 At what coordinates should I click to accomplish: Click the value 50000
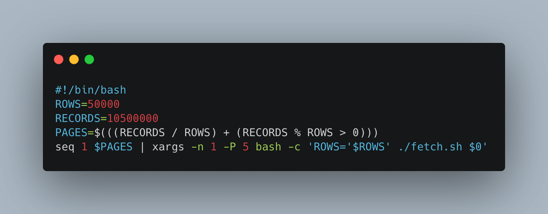coord(104,104)
